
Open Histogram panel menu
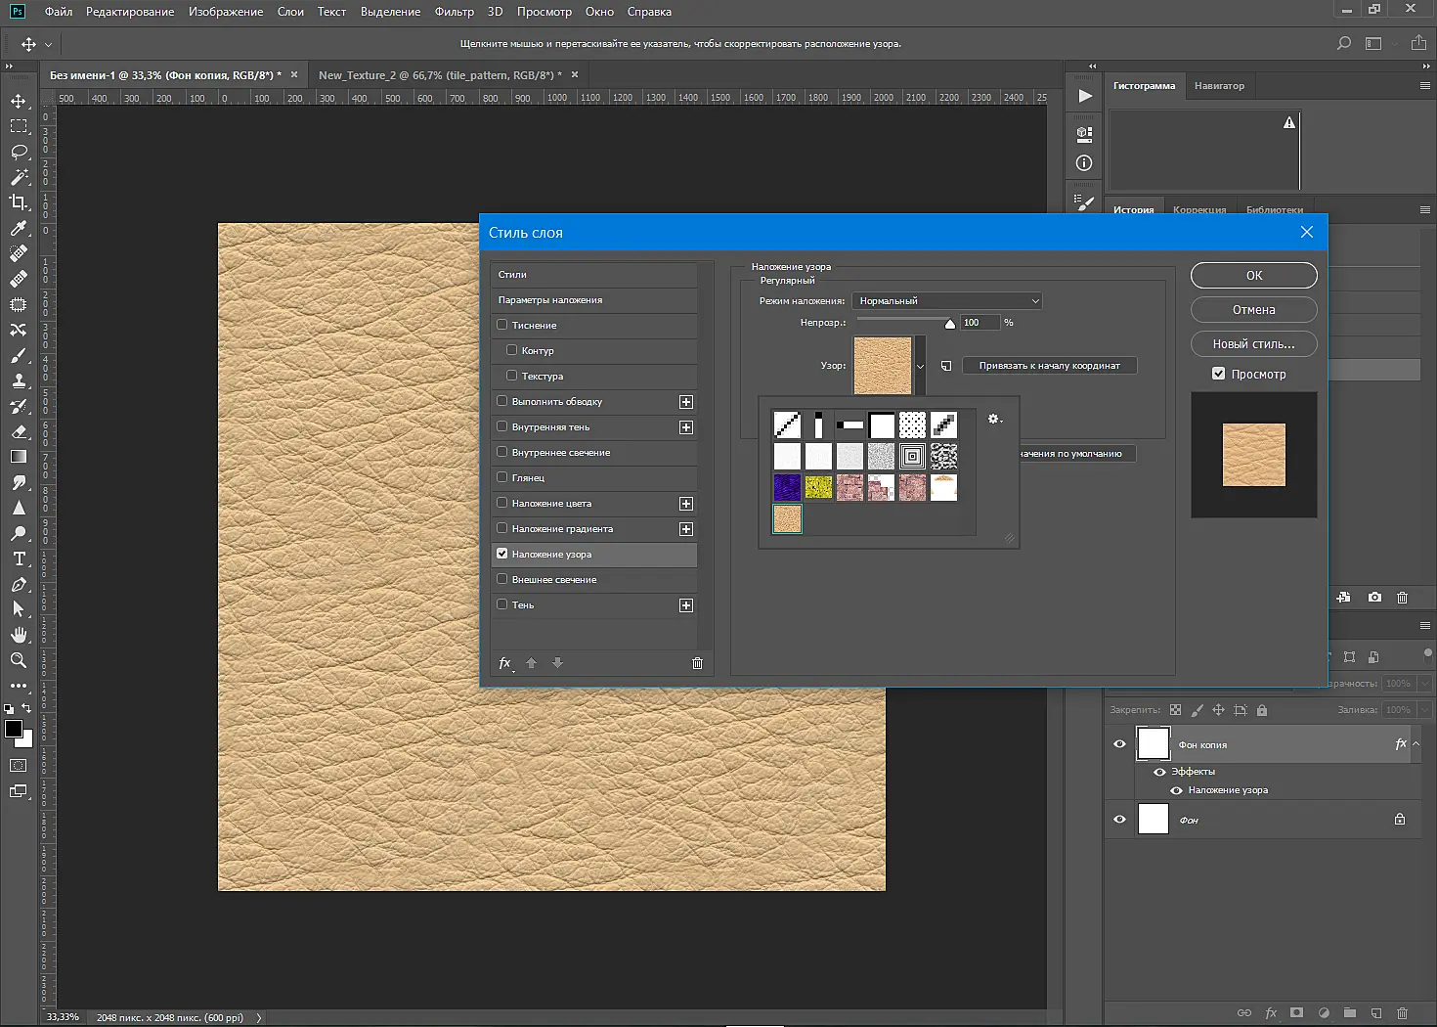point(1425,86)
